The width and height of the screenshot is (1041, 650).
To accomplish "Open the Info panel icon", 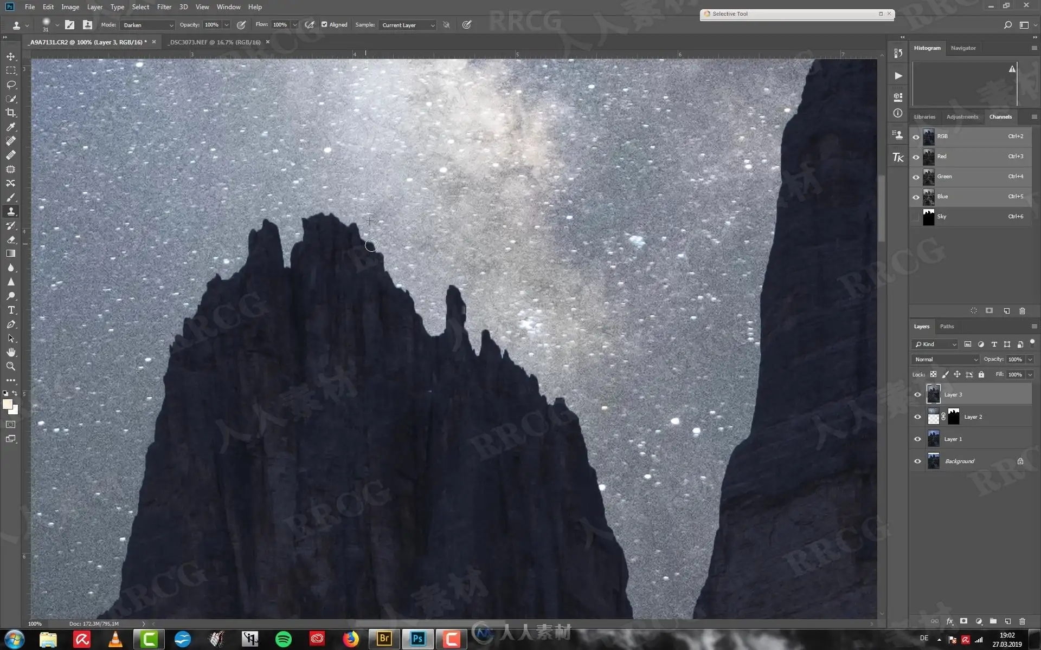I will [x=898, y=113].
